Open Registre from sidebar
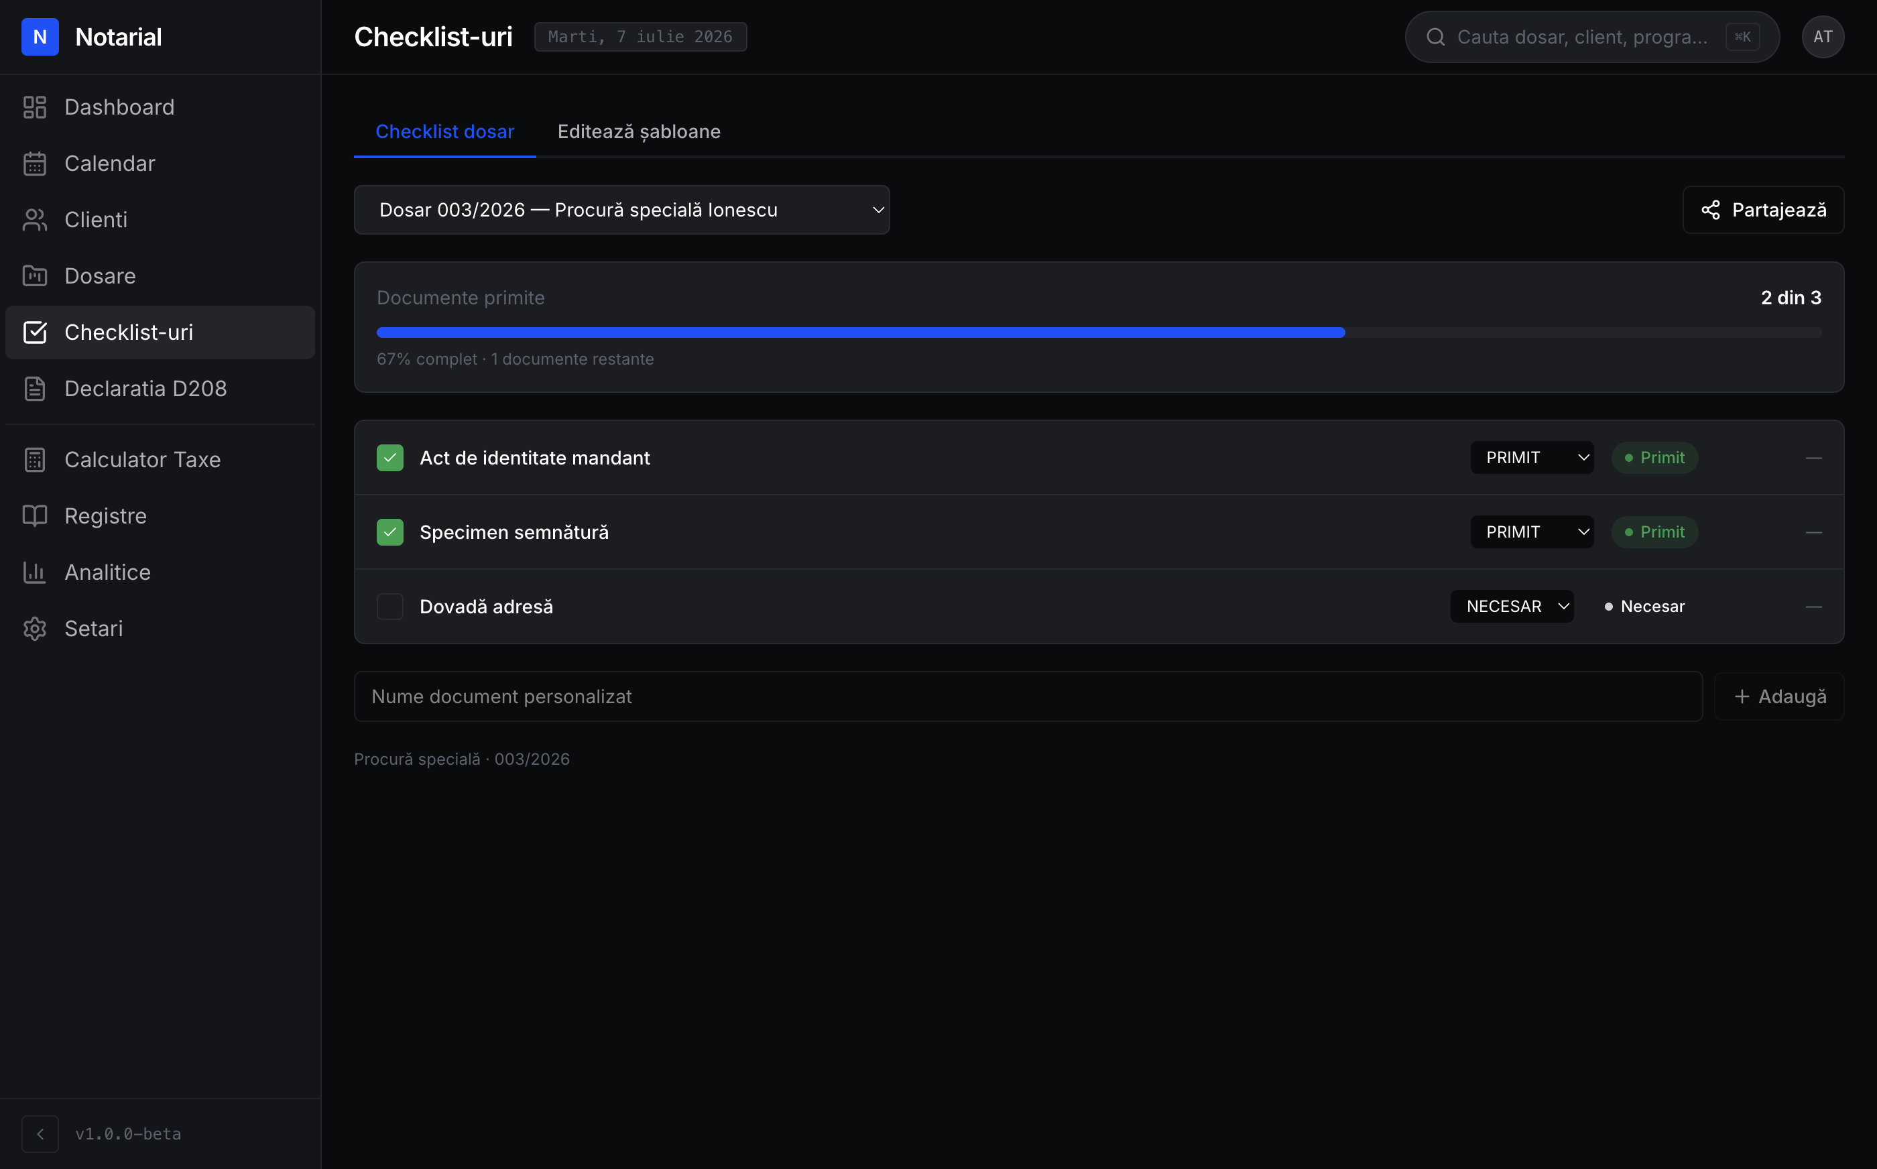 tap(160, 515)
